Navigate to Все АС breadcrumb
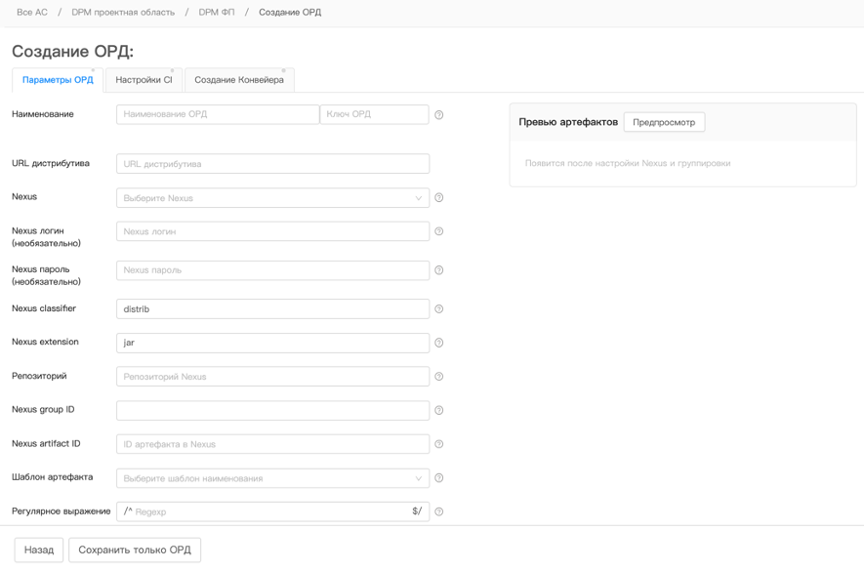 click(32, 13)
